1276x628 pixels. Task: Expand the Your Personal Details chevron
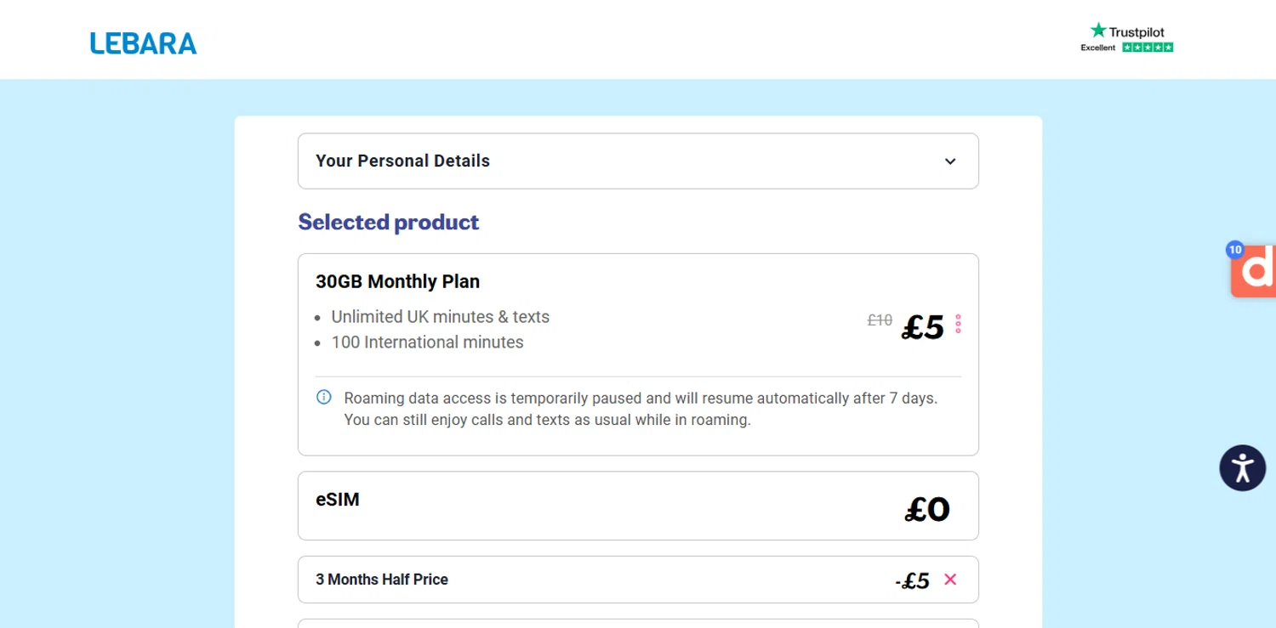(x=950, y=161)
